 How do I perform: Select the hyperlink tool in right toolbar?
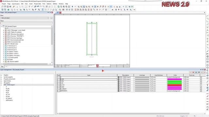(x=207, y=90)
